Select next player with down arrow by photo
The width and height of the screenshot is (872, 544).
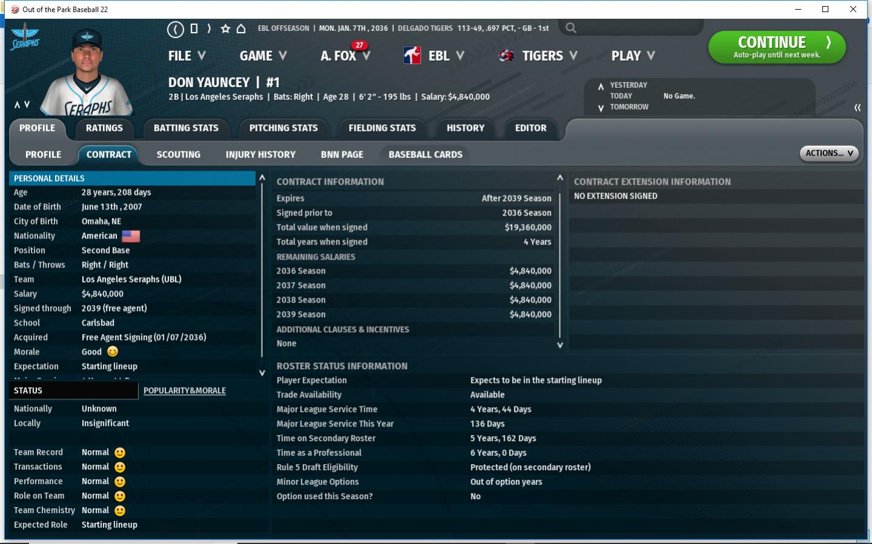point(27,105)
